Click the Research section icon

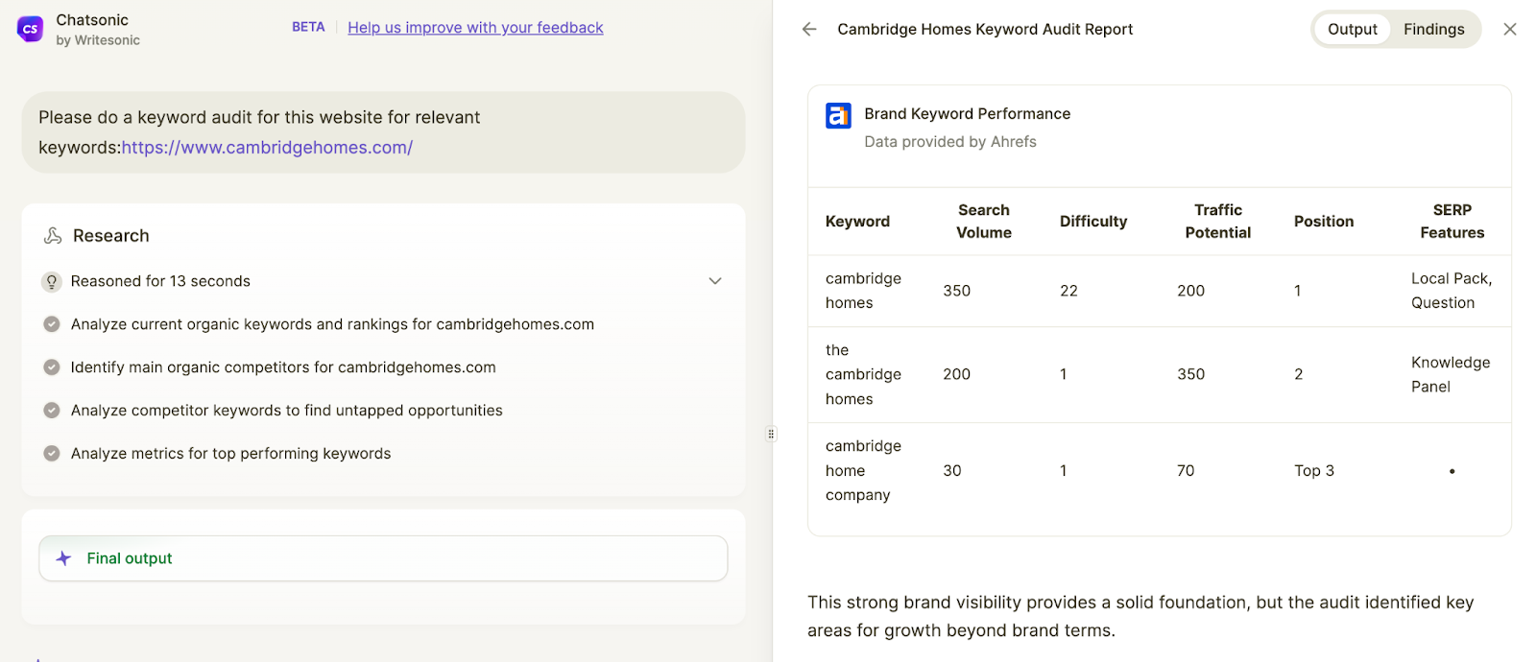click(x=53, y=235)
